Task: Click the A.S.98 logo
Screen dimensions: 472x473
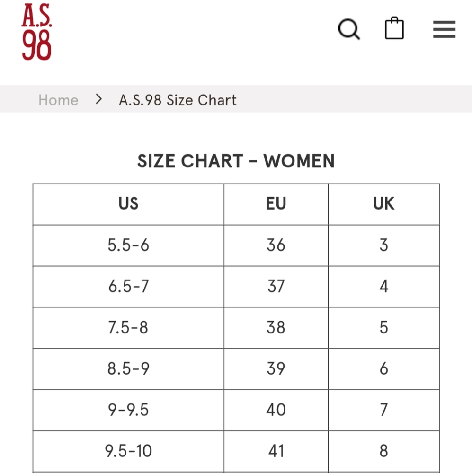Action: (x=36, y=32)
